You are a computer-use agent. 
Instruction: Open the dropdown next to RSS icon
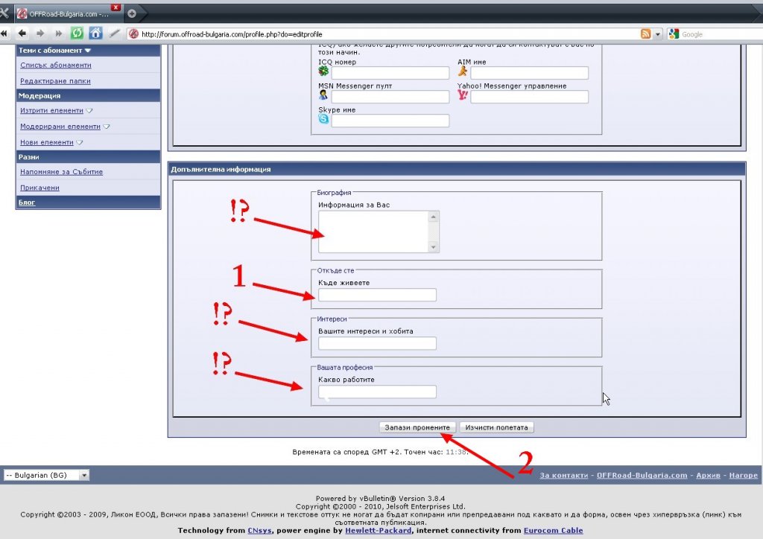click(x=658, y=34)
